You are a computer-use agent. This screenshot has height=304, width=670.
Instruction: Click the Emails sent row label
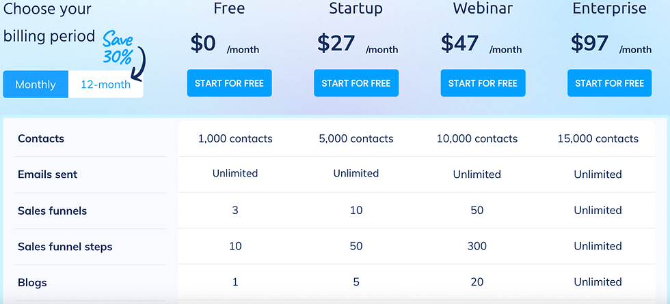pyautogui.click(x=48, y=174)
